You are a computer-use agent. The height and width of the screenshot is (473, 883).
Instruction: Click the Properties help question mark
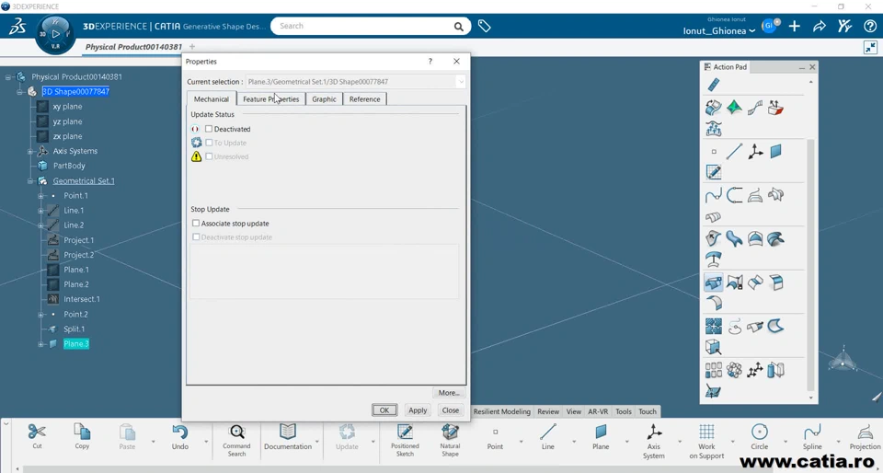tap(430, 62)
